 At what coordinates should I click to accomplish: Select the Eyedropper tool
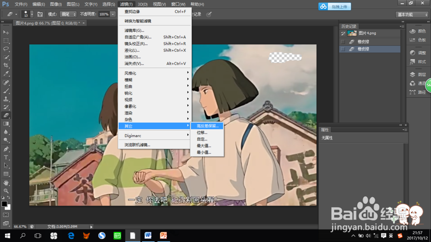pos(6,74)
